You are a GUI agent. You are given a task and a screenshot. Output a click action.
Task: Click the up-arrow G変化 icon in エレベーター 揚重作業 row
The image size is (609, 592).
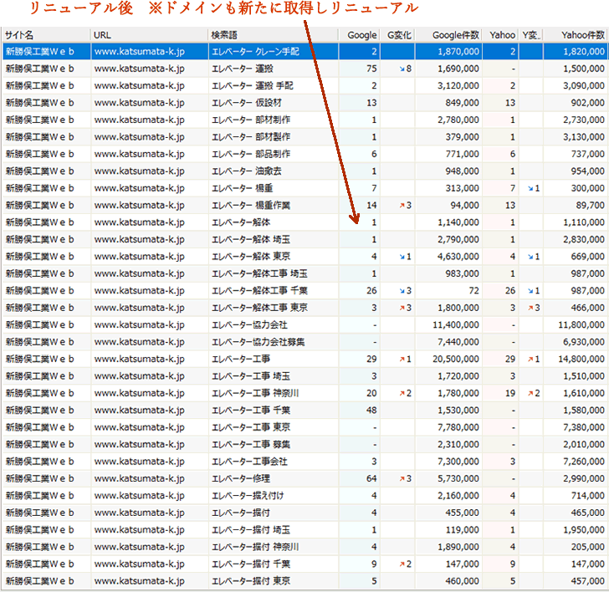pos(402,205)
